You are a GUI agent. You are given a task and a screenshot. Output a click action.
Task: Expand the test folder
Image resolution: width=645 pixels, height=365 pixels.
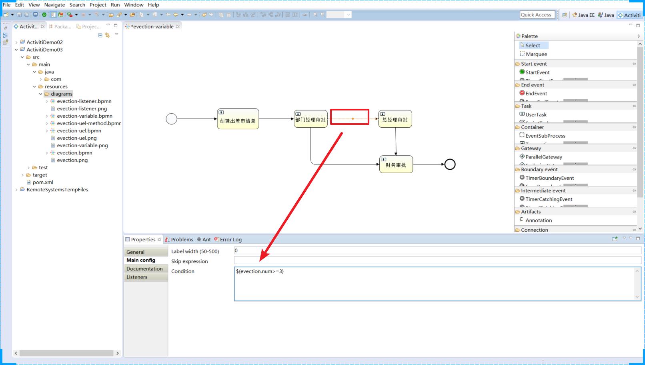[28, 168]
